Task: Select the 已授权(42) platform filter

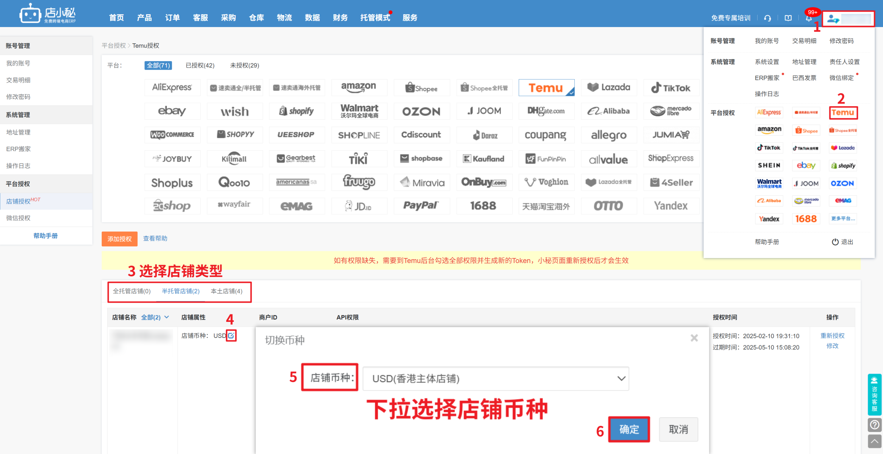Action: (200, 65)
